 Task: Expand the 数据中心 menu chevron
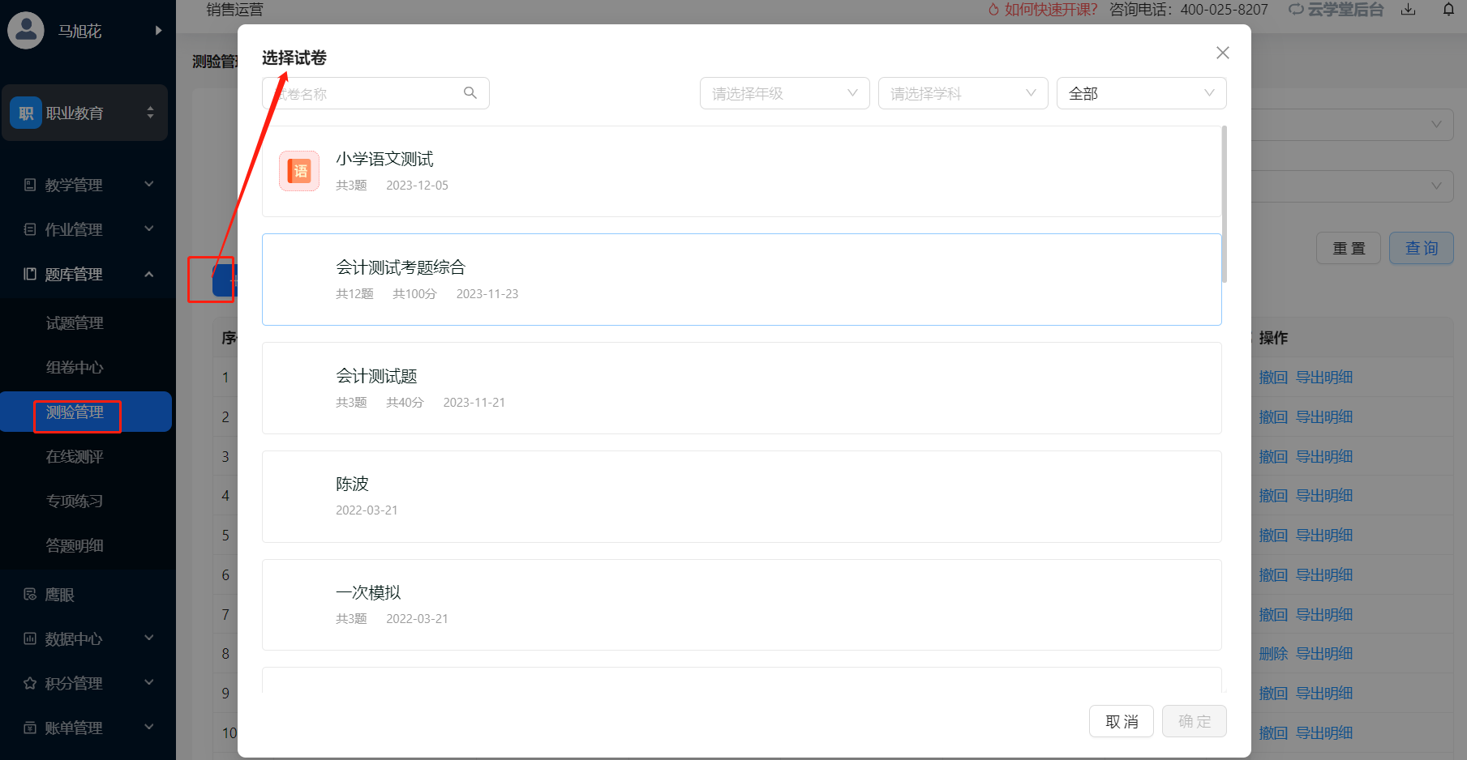[149, 638]
